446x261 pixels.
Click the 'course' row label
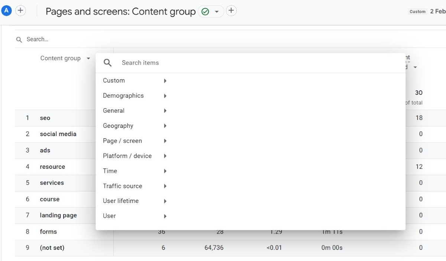point(49,199)
